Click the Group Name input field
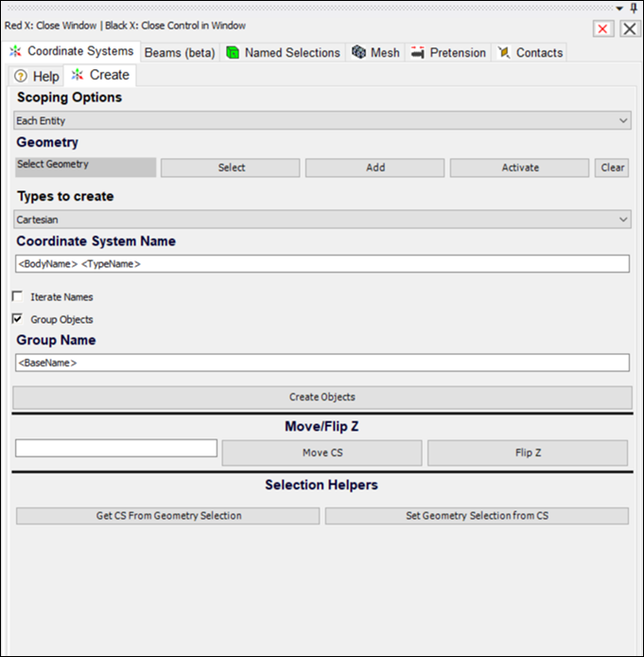 pyautogui.click(x=322, y=363)
